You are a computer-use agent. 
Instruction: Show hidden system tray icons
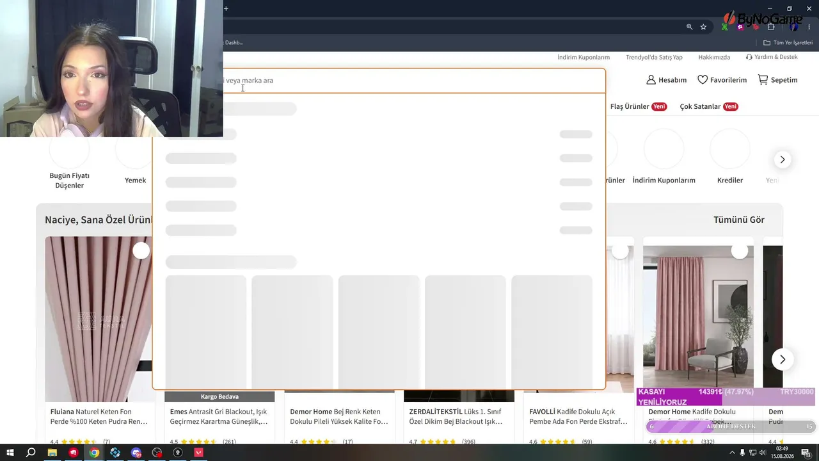pyautogui.click(x=732, y=453)
